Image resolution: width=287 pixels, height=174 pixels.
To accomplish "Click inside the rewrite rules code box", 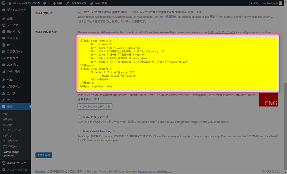I will 178,63.
